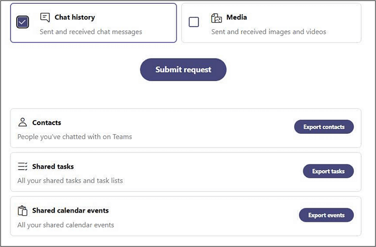Click the Contacts heading
This screenshot has height=247, width=376.
click(x=47, y=122)
